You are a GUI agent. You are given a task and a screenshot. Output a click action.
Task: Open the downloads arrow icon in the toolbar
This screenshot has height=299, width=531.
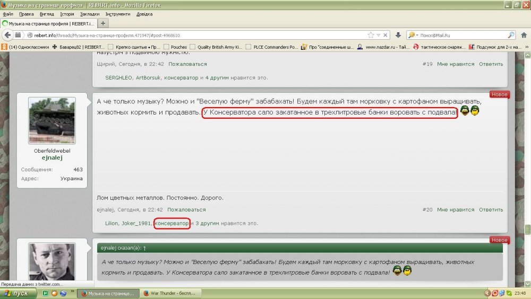[x=398, y=35]
